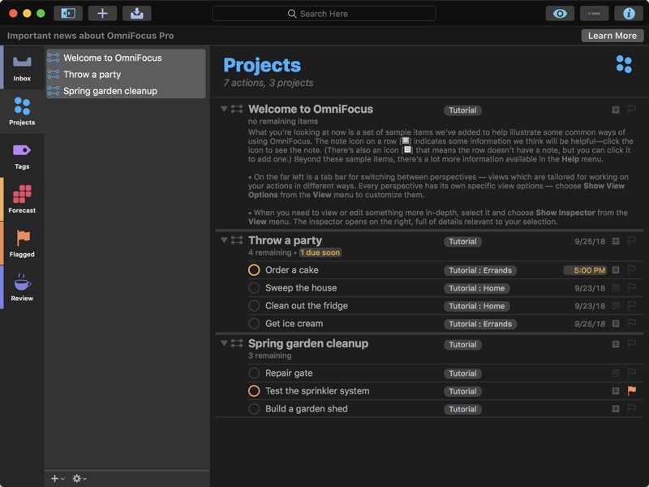Flag Clean out the fridge
This screenshot has width=649, height=487.
click(x=632, y=306)
